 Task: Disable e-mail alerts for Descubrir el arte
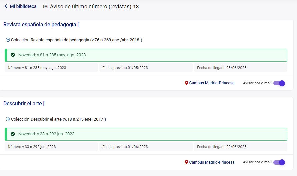[x=279, y=162]
